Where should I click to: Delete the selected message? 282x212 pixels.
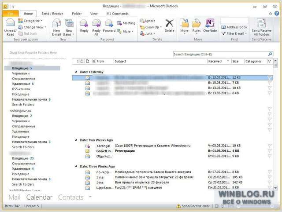coord(169,26)
